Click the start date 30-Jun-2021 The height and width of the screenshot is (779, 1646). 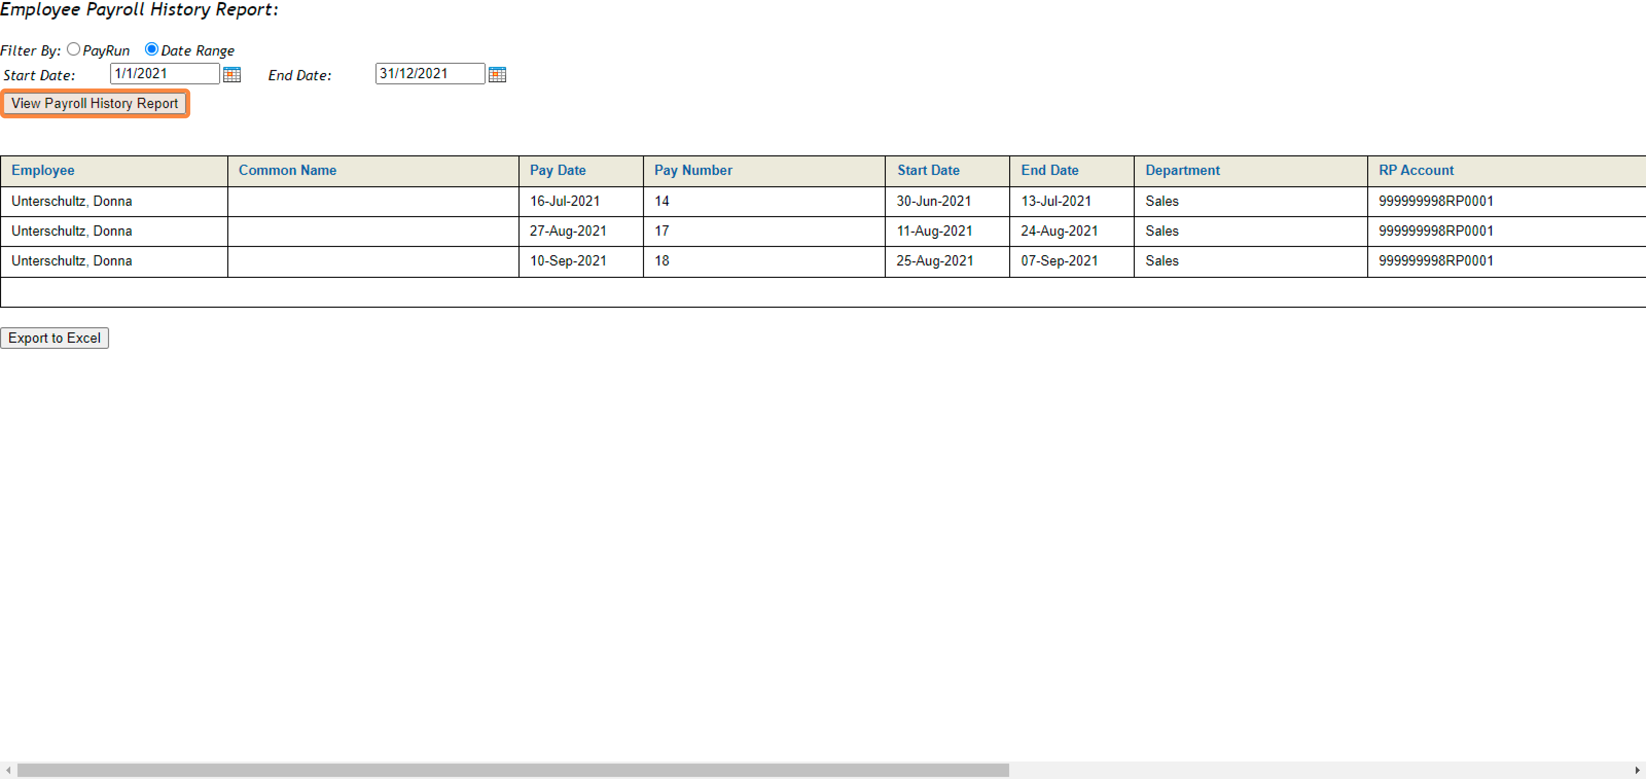point(934,201)
